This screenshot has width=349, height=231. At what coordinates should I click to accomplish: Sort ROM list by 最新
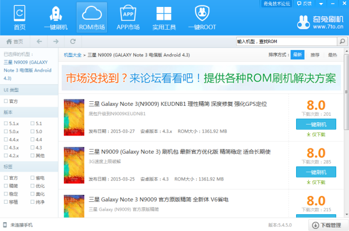297,55
